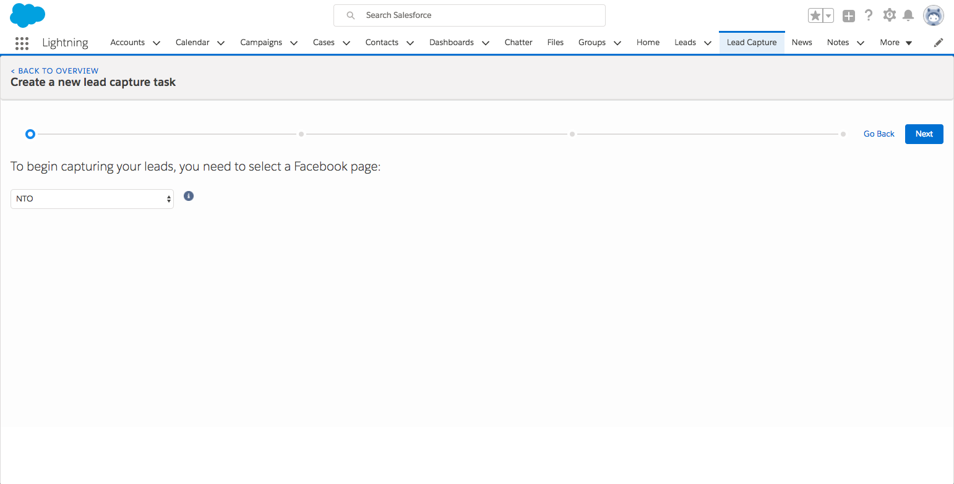Expand the Notes tab chevron
This screenshot has height=484, width=954.
[861, 43]
